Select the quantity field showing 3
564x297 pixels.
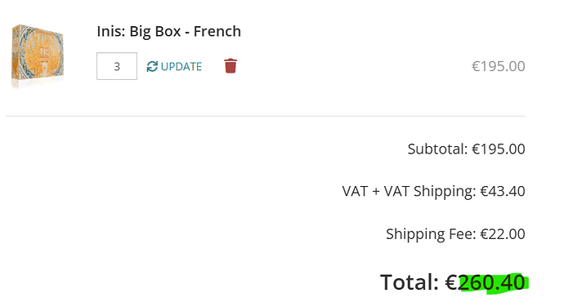click(117, 66)
